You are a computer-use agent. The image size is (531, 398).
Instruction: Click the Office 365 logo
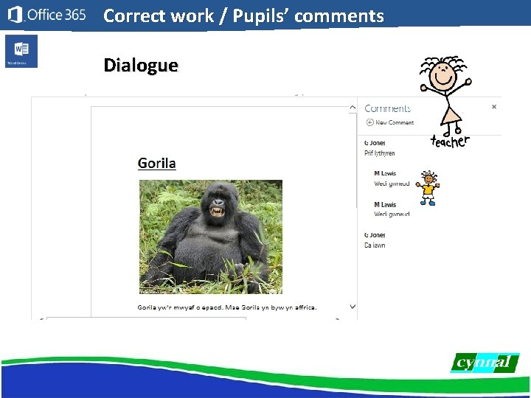[x=46, y=15]
